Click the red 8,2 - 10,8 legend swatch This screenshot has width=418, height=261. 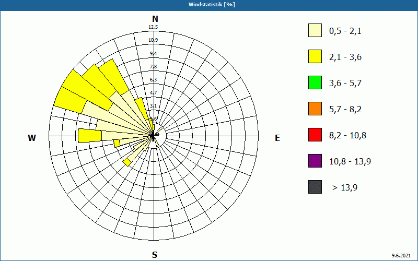(315, 135)
